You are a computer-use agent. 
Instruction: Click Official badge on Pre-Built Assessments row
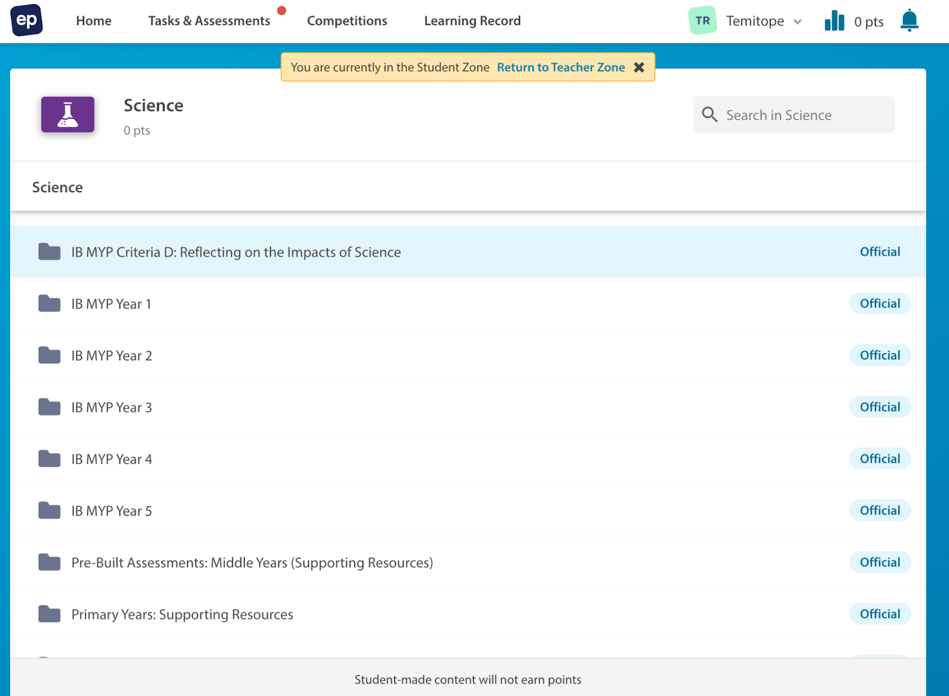(x=880, y=562)
